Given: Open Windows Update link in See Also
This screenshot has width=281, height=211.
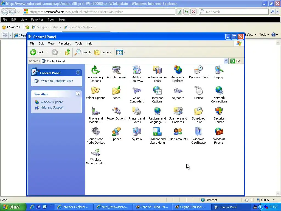Looking at the screenshot, I should pyautogui.click(x=52, y=102).
